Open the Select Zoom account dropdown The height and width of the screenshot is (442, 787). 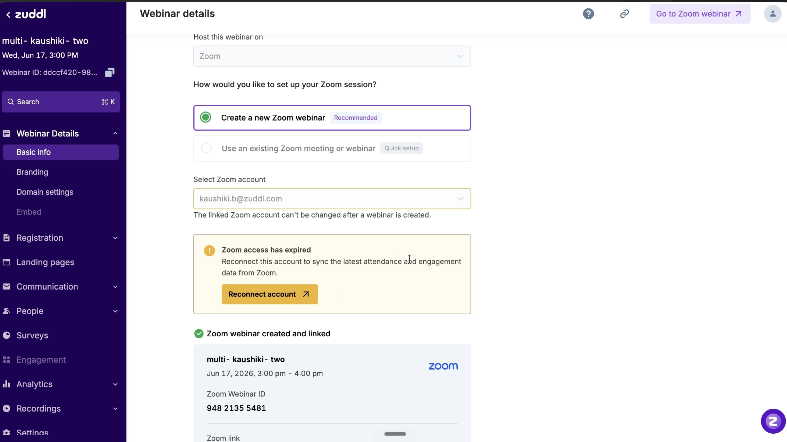(332, 199)
